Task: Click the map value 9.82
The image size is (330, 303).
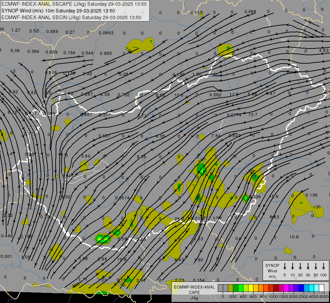Action: pos(32,92)
